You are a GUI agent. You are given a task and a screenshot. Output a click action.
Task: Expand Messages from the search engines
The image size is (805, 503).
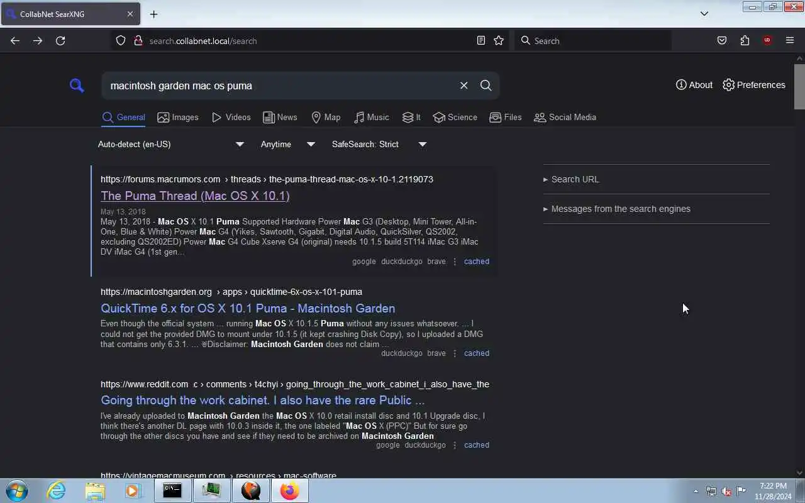pos(617,209)
